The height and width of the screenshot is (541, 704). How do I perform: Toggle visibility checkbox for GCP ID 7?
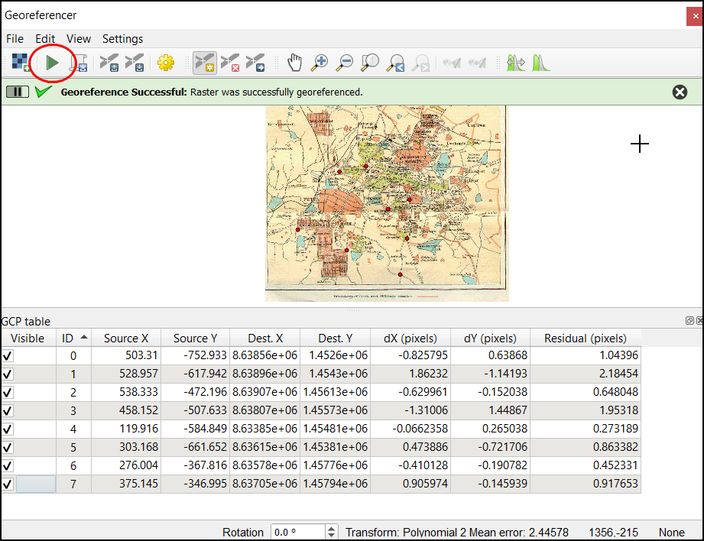click(8, 485)
